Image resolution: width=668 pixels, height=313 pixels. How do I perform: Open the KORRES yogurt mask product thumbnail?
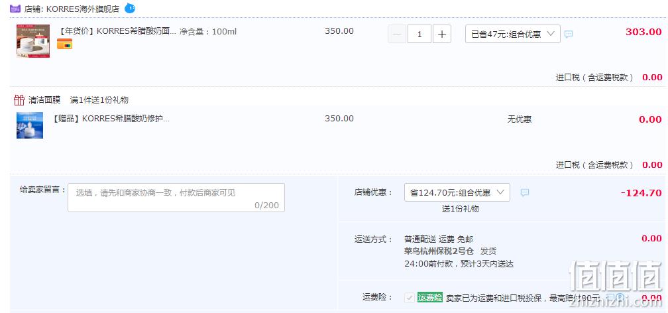coord(33,41)
